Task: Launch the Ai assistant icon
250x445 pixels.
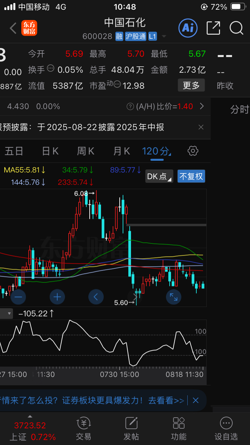Action: 188,28
